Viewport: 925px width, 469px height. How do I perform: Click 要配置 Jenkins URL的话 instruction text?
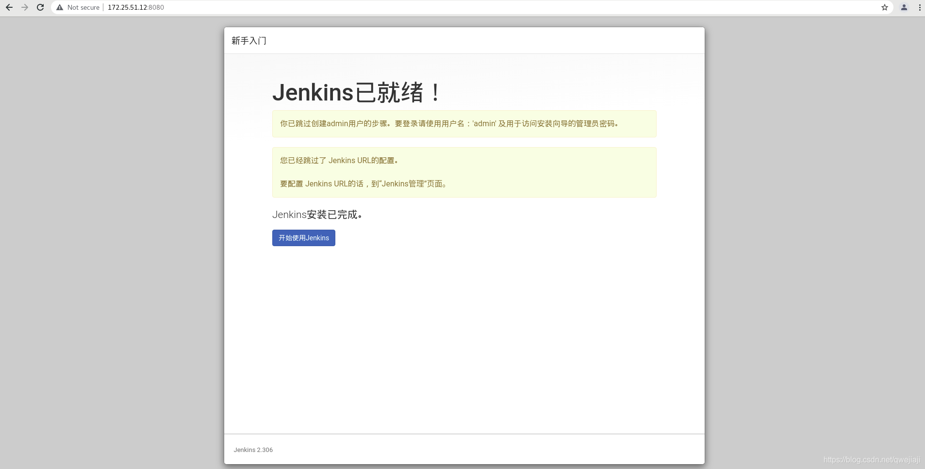coord(363,184)
